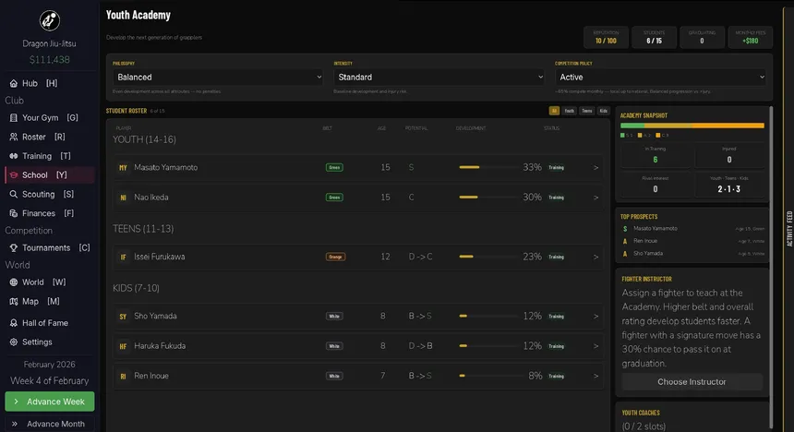Click the Settings gear icon
This screenshot has height=432, width=794.
pyautogui.click(x=14, y=342)
